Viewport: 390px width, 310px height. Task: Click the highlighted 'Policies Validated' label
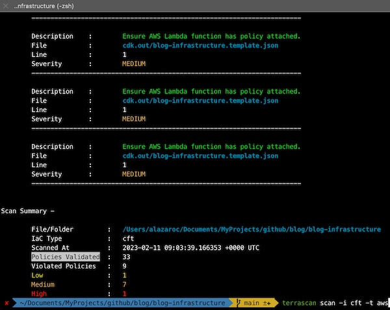[x=66, y=257]
